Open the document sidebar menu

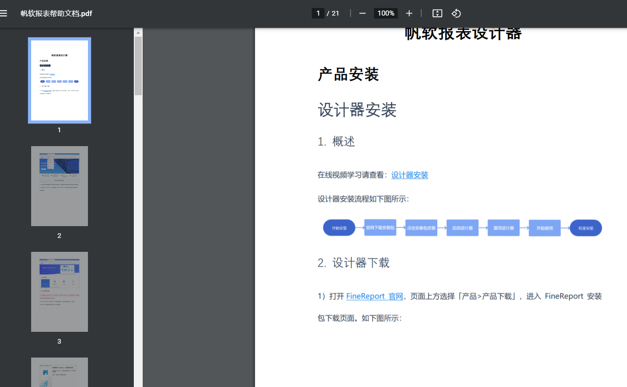4,13
